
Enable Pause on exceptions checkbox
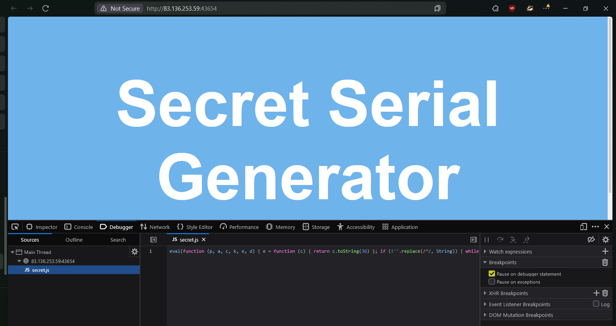click(492, 282)
